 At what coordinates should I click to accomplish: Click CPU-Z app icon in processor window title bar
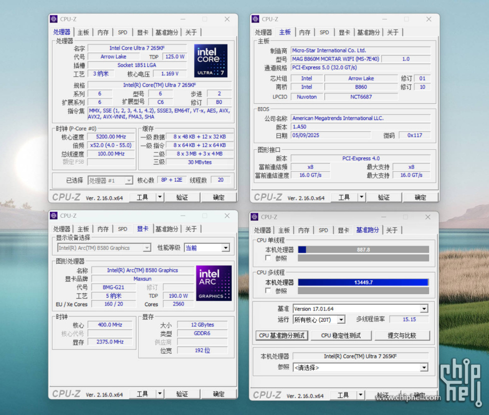(53, 19)
